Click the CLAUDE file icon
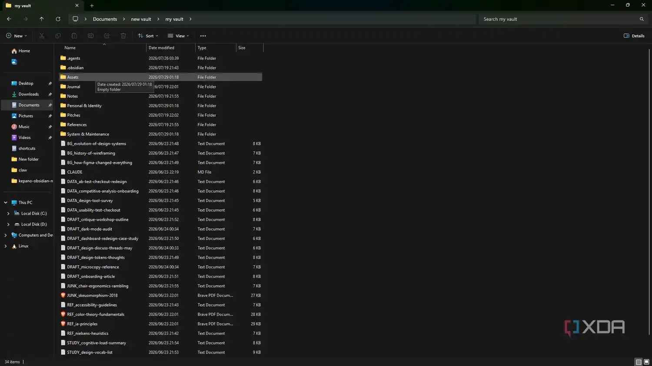 point(63,172)
